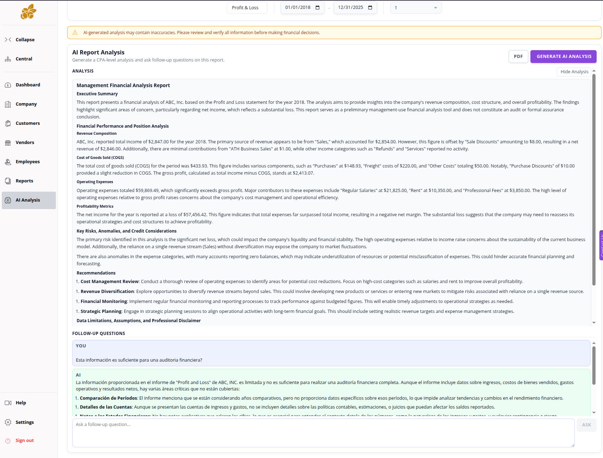603x458 pixels.
Task: Open Central from the sidebar icon
Action: (8, 59)
